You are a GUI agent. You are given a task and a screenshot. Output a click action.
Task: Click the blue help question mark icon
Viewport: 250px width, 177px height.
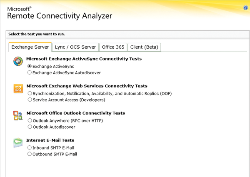tap(246, 7)
